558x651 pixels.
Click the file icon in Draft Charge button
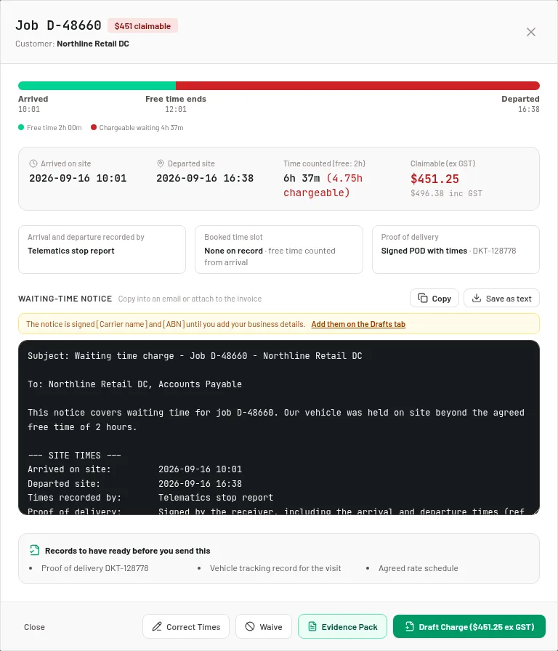coord(409,626)
